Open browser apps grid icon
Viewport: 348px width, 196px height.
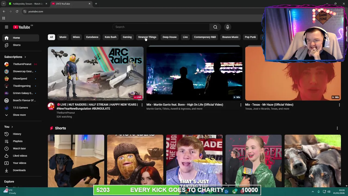4,18
